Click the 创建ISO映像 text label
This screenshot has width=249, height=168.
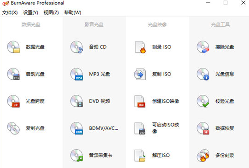[x=166, y=101]
